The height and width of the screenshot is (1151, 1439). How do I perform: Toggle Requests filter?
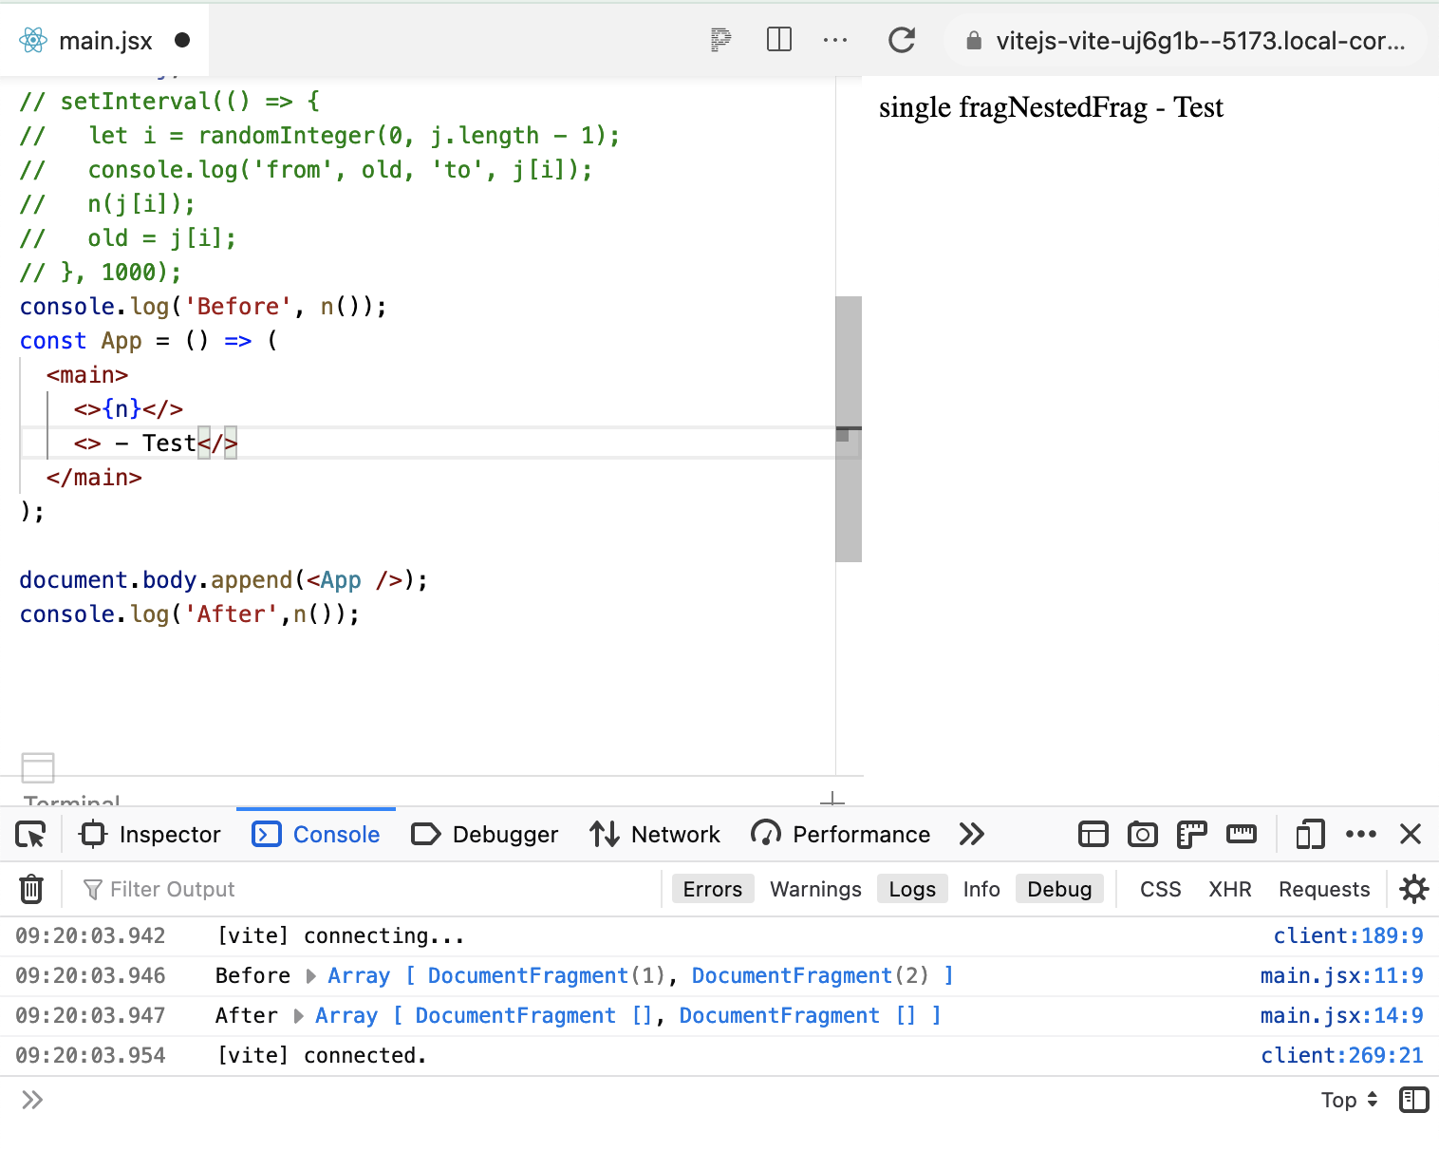click(x=1324, y=889)
